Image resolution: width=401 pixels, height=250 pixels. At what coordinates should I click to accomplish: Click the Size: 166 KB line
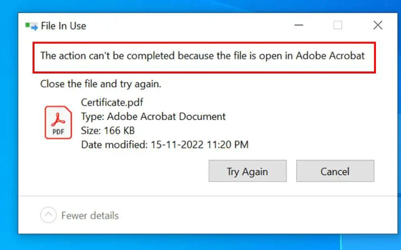tap(108, 131)
